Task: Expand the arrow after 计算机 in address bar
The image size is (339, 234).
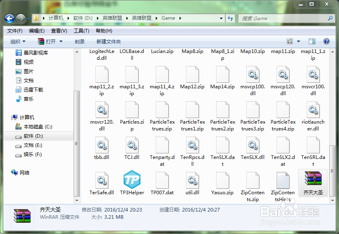Action: point(68,18)
